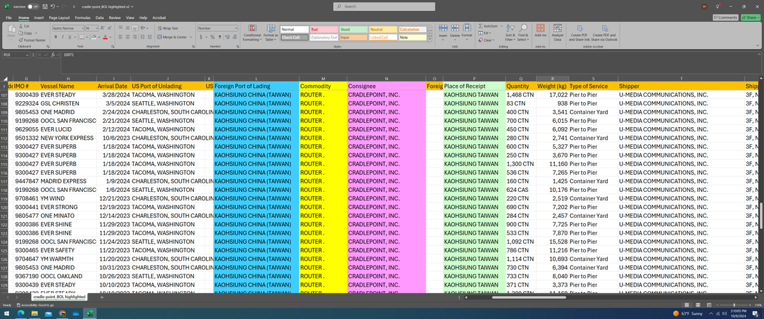Click the Sort & Filter icon
Image resolution: width=764 pixels, height=319 pixels.
point(510,33)
